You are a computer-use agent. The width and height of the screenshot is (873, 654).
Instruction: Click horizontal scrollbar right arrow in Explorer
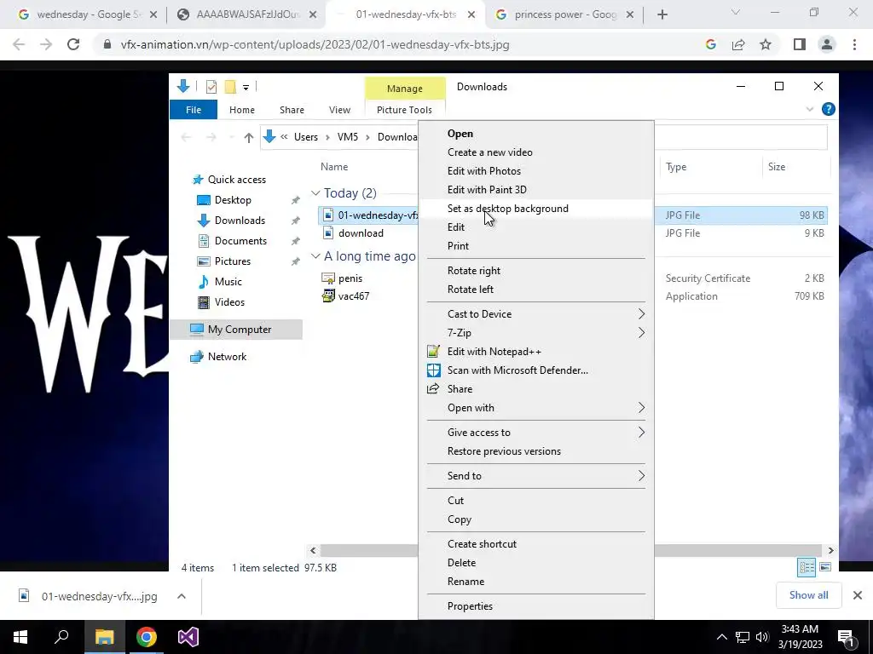point(830,550)
